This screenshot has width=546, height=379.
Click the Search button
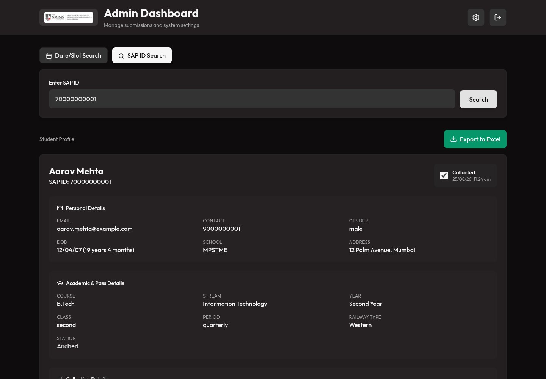coord(479,99)
